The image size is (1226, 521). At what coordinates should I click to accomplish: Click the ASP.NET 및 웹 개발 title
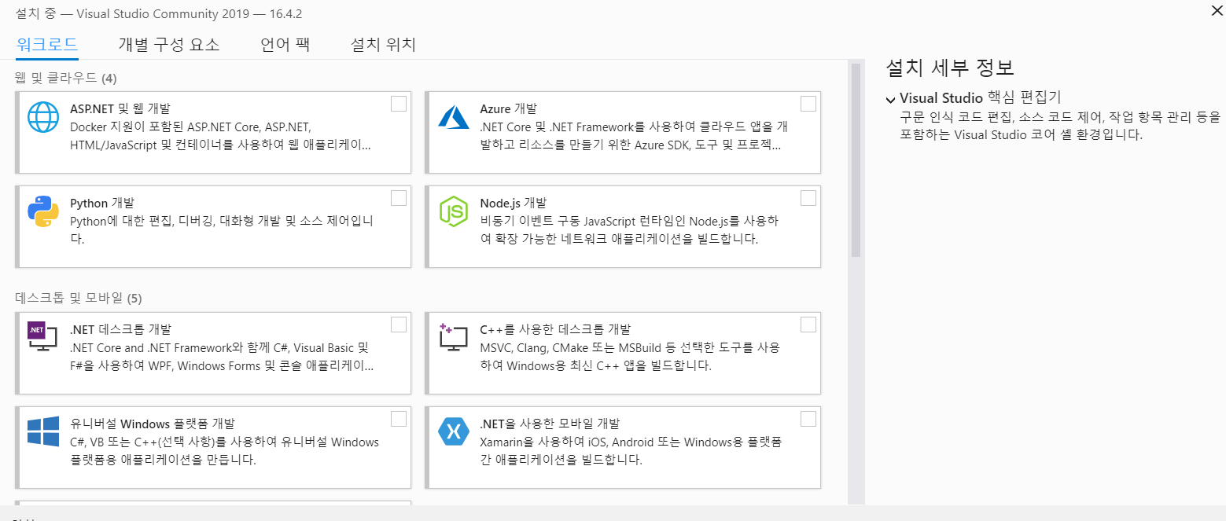(x=120, y=108)
